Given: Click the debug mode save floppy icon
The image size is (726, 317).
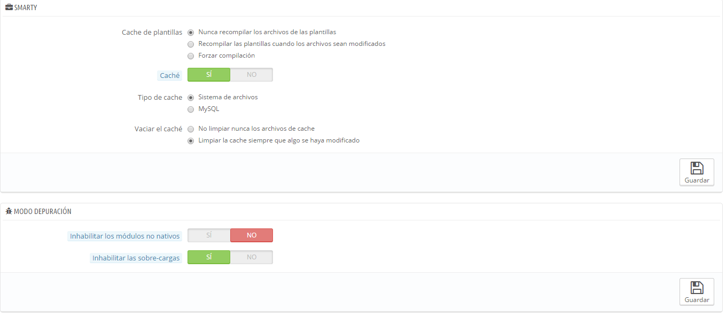Looking at the screenshot, I should click(697, 288).
